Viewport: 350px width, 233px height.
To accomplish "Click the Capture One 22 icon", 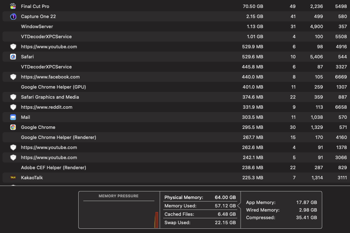I will (13, 16).
